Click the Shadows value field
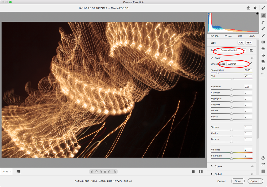The height and width of the screenshot is (187, 267). click(248, 105)
